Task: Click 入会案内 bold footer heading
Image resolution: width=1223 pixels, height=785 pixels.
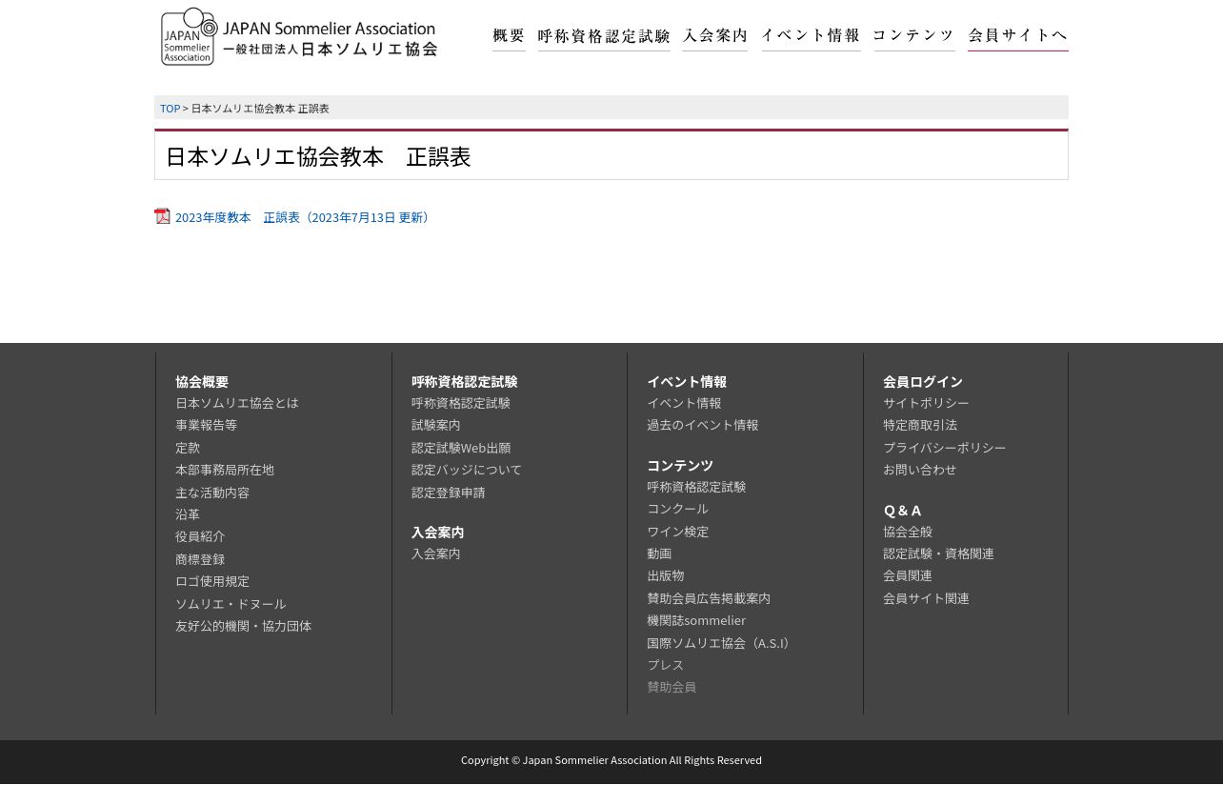Action: [x=438, y=533]
